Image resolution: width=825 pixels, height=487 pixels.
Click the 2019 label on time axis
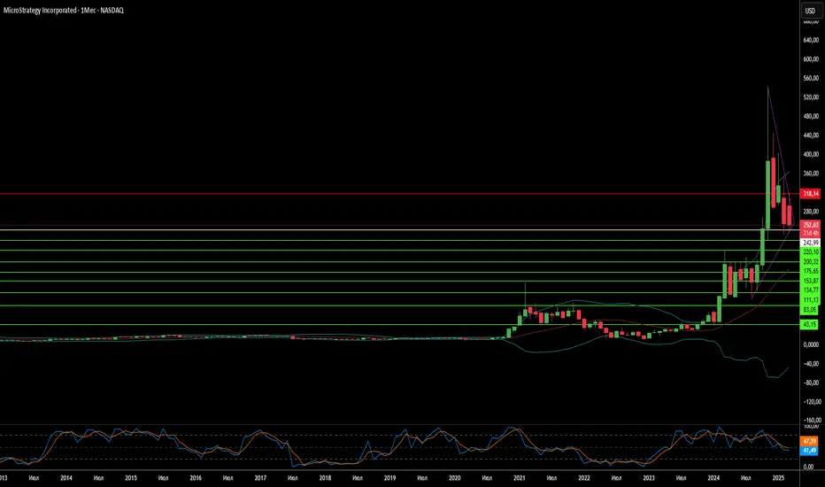click(x=389, y=477)
